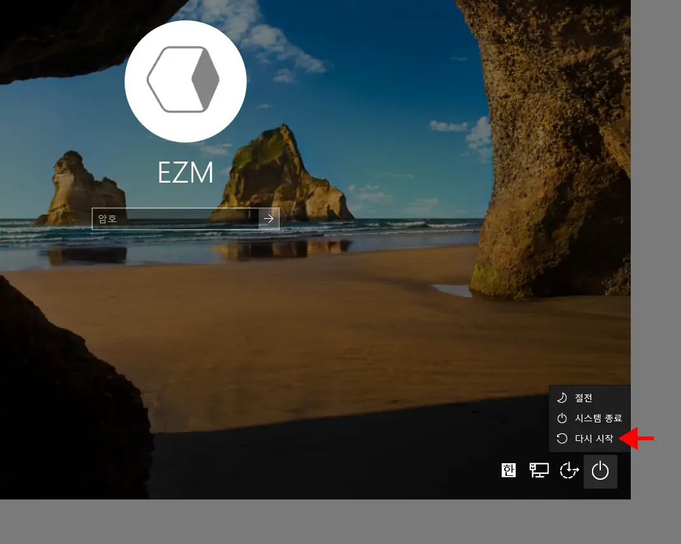Focus the 암호 password field
Screen dimensions: 681x544
(175, 219)
